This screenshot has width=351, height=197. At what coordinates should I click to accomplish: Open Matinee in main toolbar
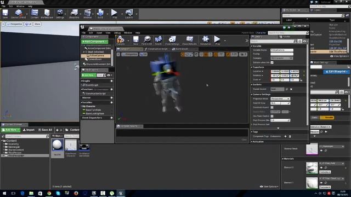click(x=88, y=14)
